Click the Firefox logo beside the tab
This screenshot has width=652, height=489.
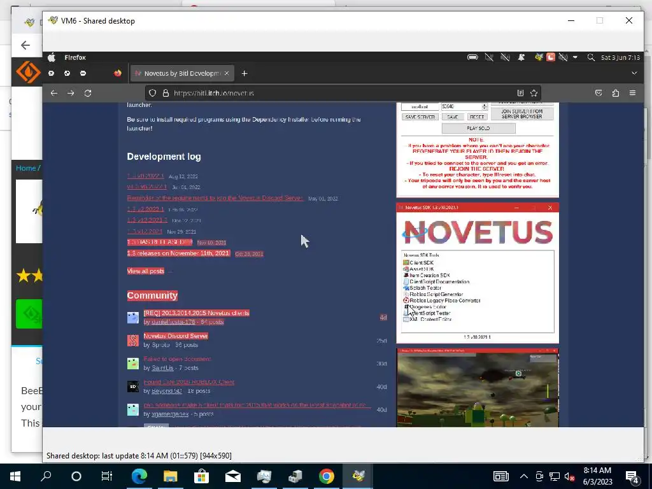[x=118, y=73]
